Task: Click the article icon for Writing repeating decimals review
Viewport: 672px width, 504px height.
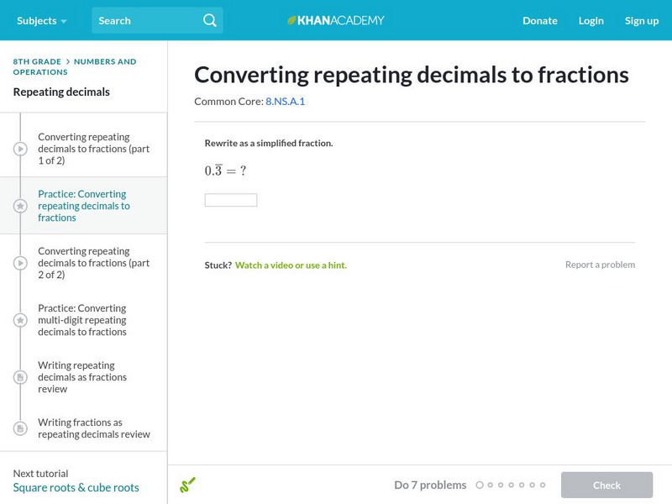Action: (20, 377)
